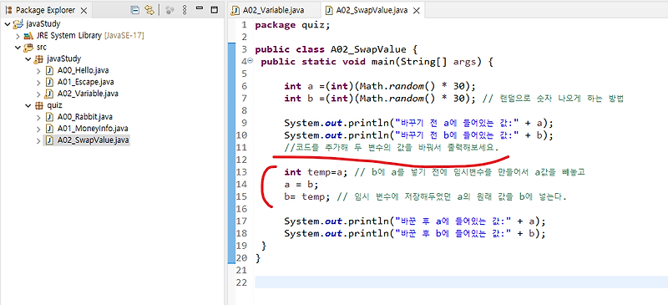The width and height of the screenshot is (668, 305).
Task: Select A00_Rabbit.java in the tree
Action: click(85, 116)
